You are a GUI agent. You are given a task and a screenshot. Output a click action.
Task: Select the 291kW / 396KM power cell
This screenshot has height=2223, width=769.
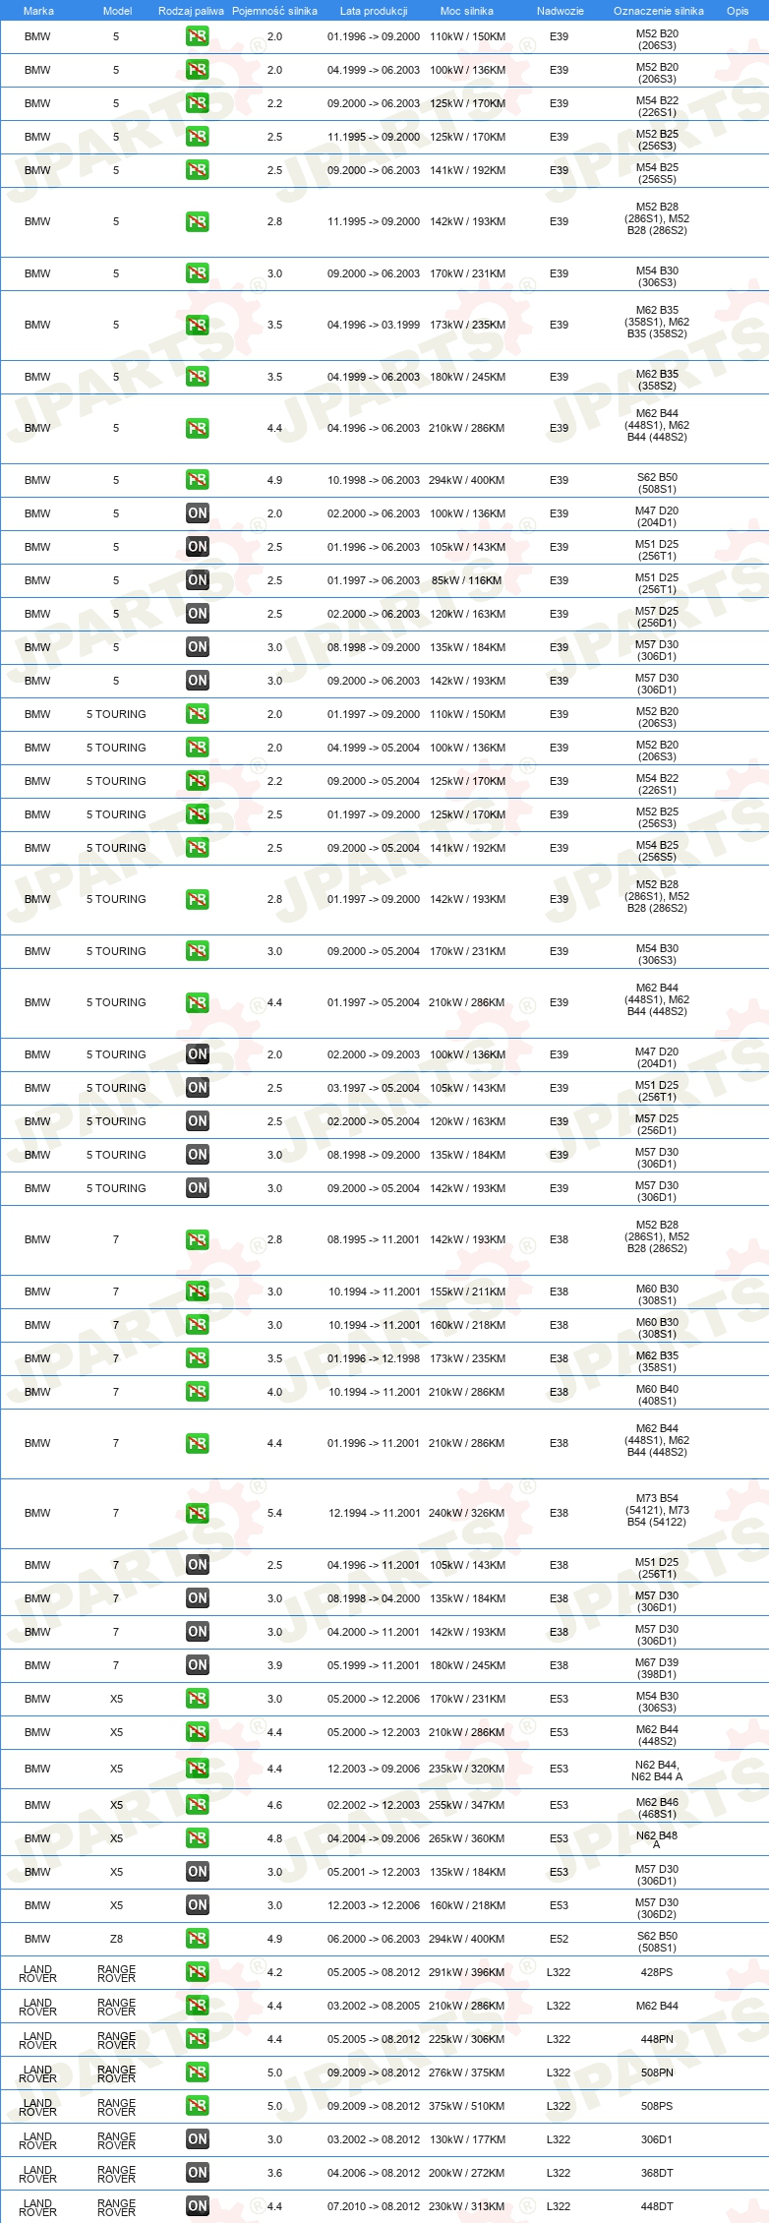(x=467, y=1972)
